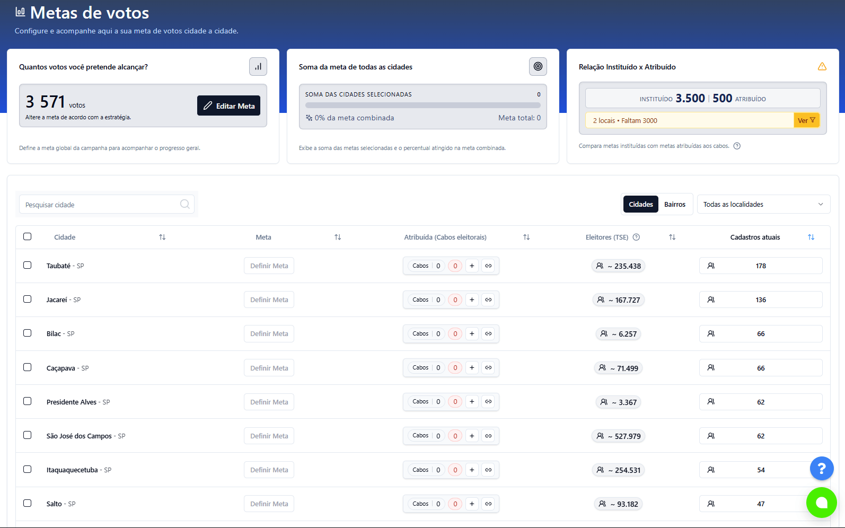This screenshot has height=528, width=845.
Task: Sort the table by the Cidade column
Action: click(x=162, y=237)
